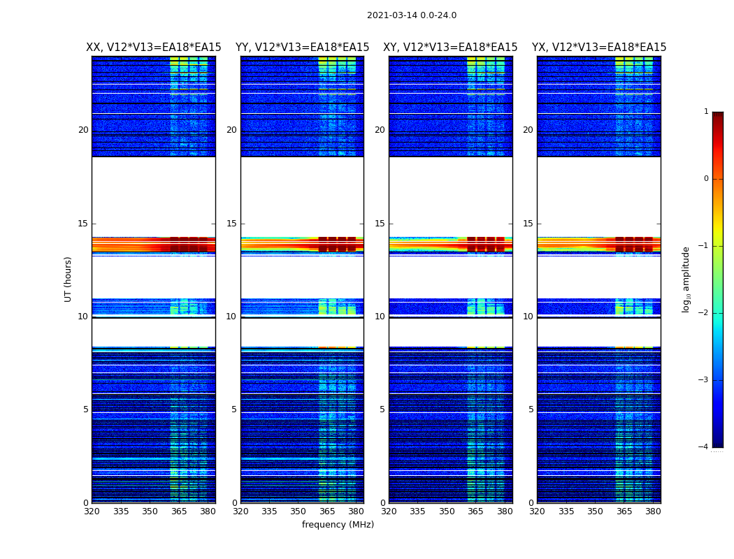Image resolution: width=734 pixels, height=559 pixels.
Task: Click the frequency (MHz) x-axis label
Action: pyautogui.click(x=338, y=525)
